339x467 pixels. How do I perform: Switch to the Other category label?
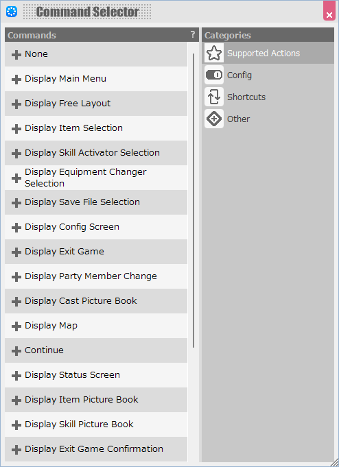coord(239,119)
